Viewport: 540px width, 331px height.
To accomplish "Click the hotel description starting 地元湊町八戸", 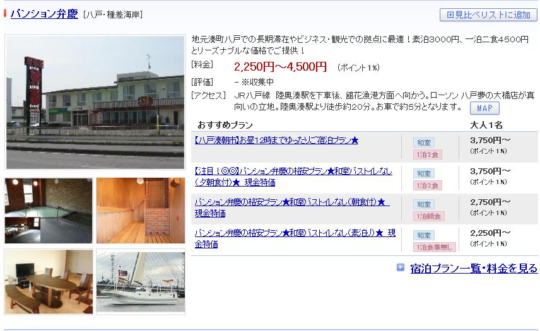I will [x=360, y=45].
